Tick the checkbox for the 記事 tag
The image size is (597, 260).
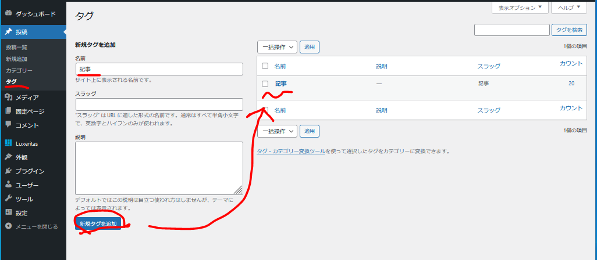(x=265, y=84)
